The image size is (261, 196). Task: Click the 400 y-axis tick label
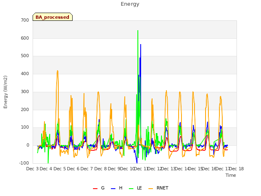tap(25, 73)
